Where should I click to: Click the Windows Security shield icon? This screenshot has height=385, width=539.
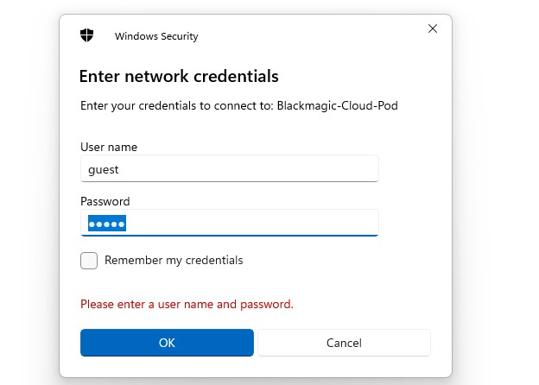click(x=86, y=35)
